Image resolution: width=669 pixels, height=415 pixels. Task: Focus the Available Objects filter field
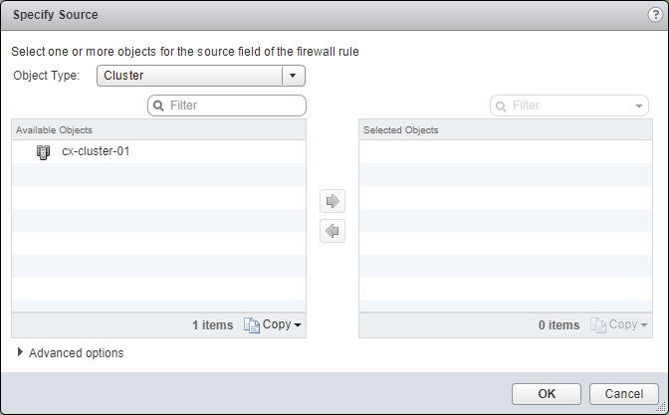[234, 104]
